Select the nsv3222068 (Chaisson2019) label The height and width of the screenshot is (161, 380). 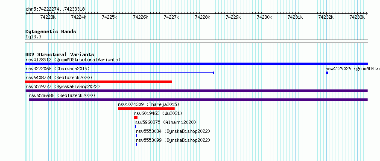pos(58,69)
